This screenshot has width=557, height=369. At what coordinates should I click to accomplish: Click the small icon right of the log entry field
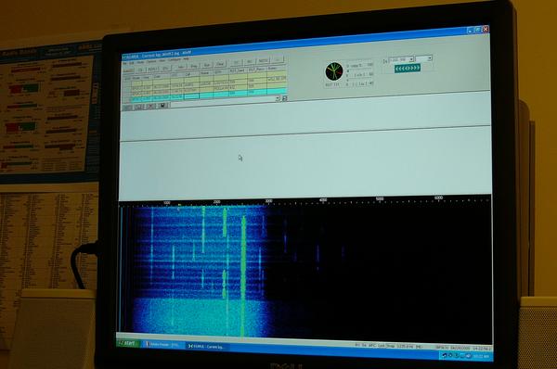[x=285, y=98]
